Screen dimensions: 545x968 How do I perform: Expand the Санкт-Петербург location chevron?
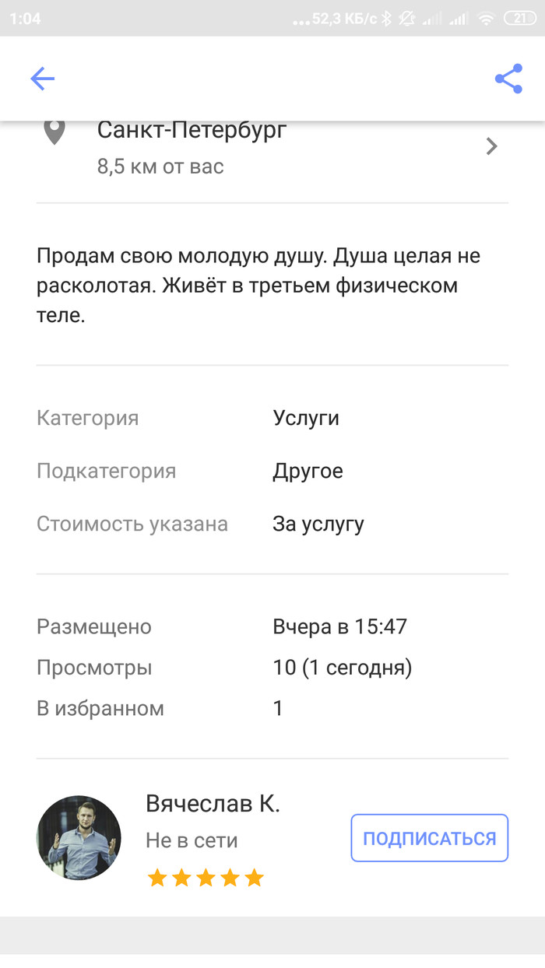click(x=491, y=146)
